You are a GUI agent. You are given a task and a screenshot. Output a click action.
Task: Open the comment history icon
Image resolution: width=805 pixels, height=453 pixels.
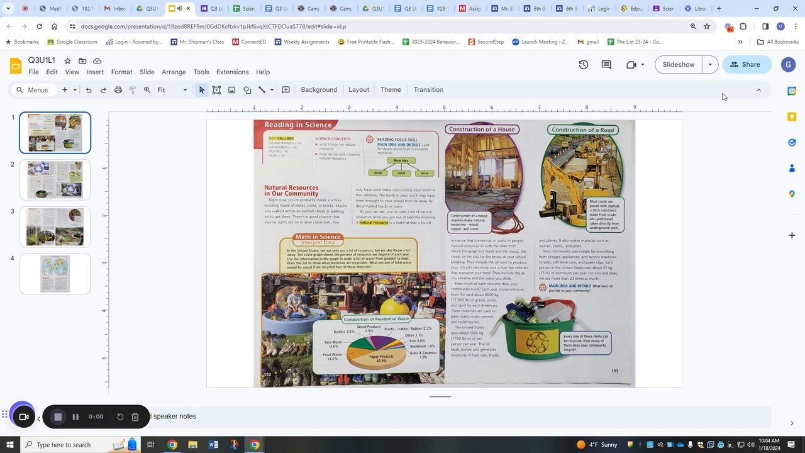(606, 64)
